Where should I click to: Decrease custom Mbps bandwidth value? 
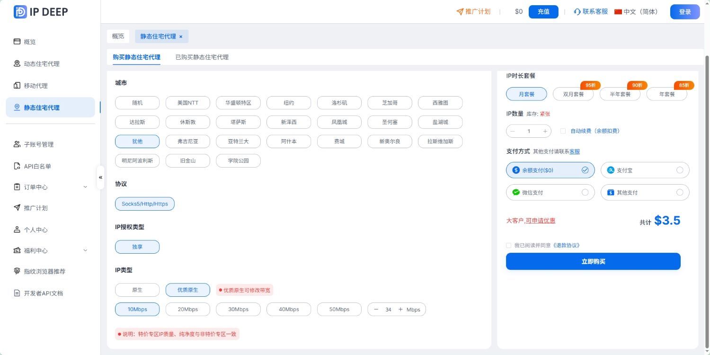point(376,310)
